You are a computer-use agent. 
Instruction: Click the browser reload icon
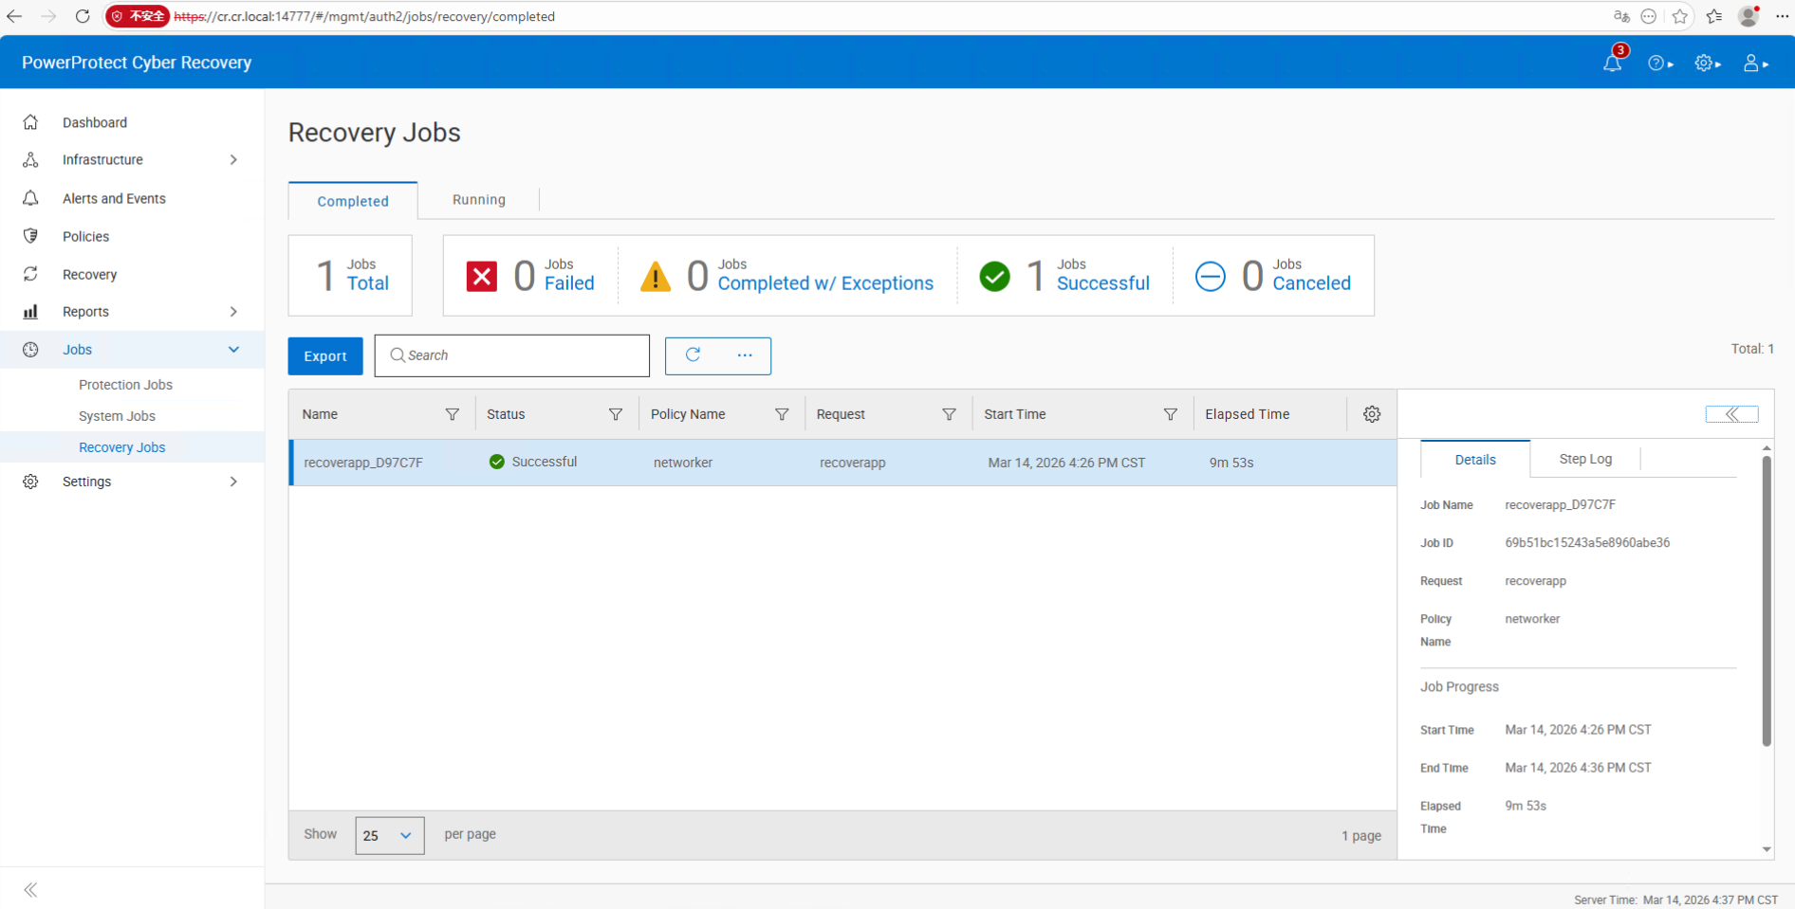coord(83,16)
